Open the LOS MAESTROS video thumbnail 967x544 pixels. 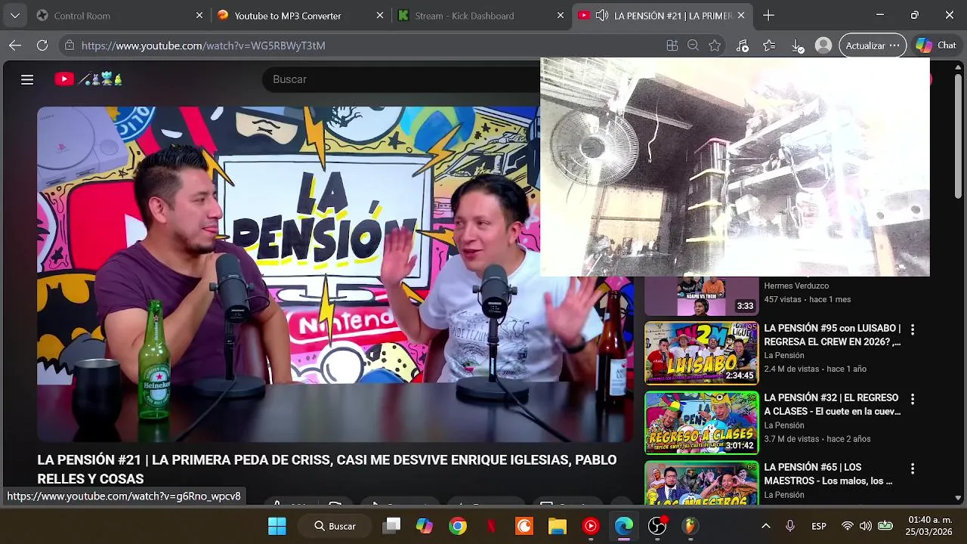701,482
